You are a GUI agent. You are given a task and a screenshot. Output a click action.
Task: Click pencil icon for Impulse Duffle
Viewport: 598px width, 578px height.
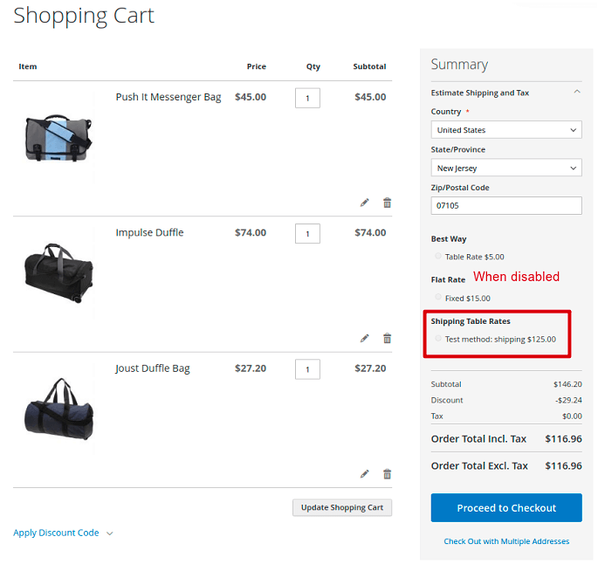point(365,339)
